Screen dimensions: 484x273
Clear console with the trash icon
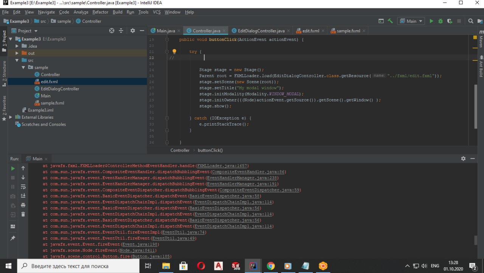23,214
